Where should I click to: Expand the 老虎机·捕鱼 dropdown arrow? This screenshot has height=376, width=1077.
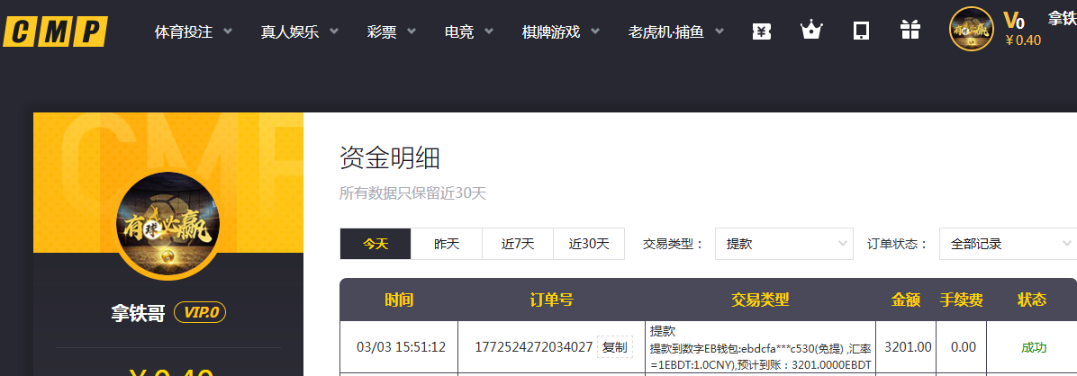pos(720,31)
